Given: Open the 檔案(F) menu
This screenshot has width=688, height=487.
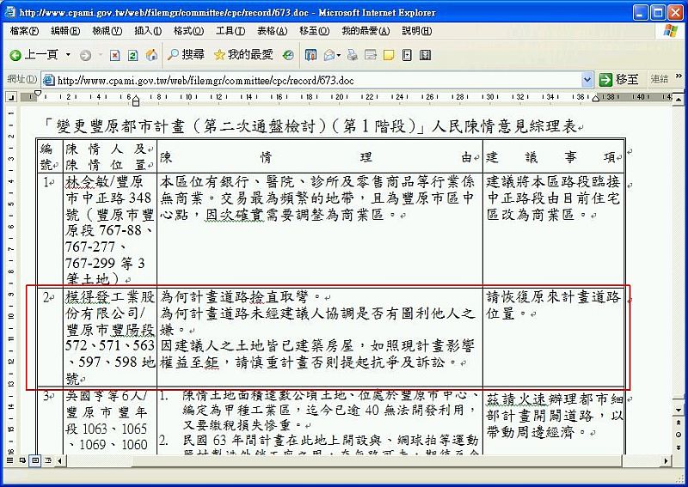Looking at the screenshot, I should pos(24,31).
